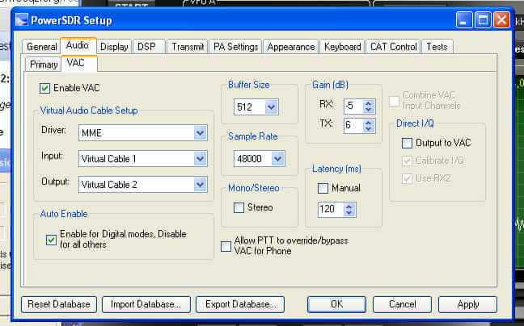This screenshot has height=326, width=524.
Task: Click the Apply button
Action: pyautogui.click(x=468, y=304)
